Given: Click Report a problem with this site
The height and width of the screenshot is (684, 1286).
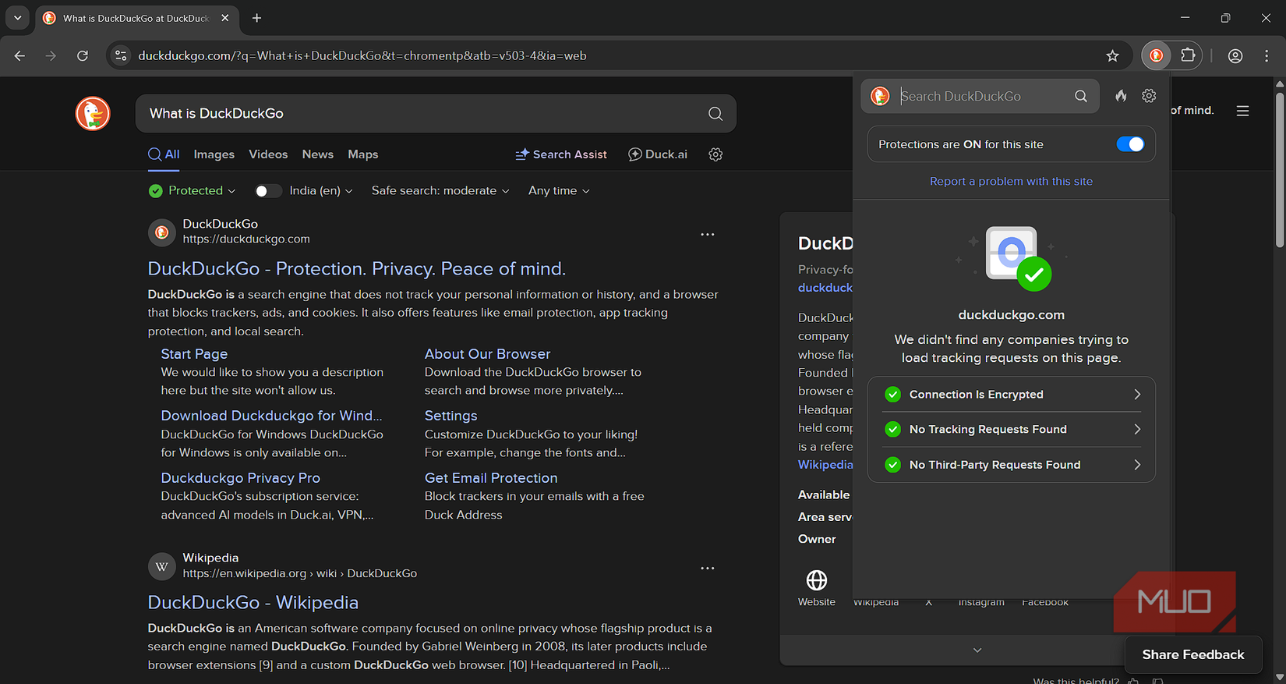Looking at the screenshot, I should pyautogui.click(x=1011, y=182).
